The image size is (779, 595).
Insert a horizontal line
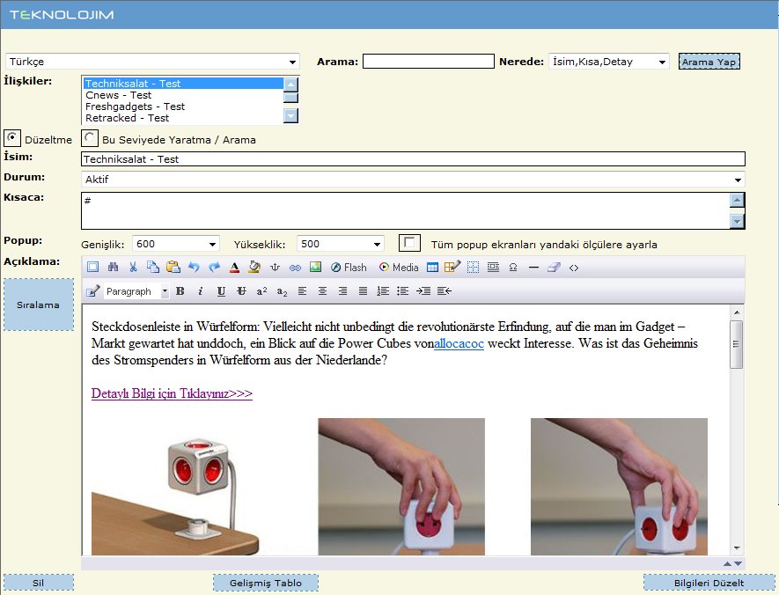pyautogui.click(x=533, y=268)
